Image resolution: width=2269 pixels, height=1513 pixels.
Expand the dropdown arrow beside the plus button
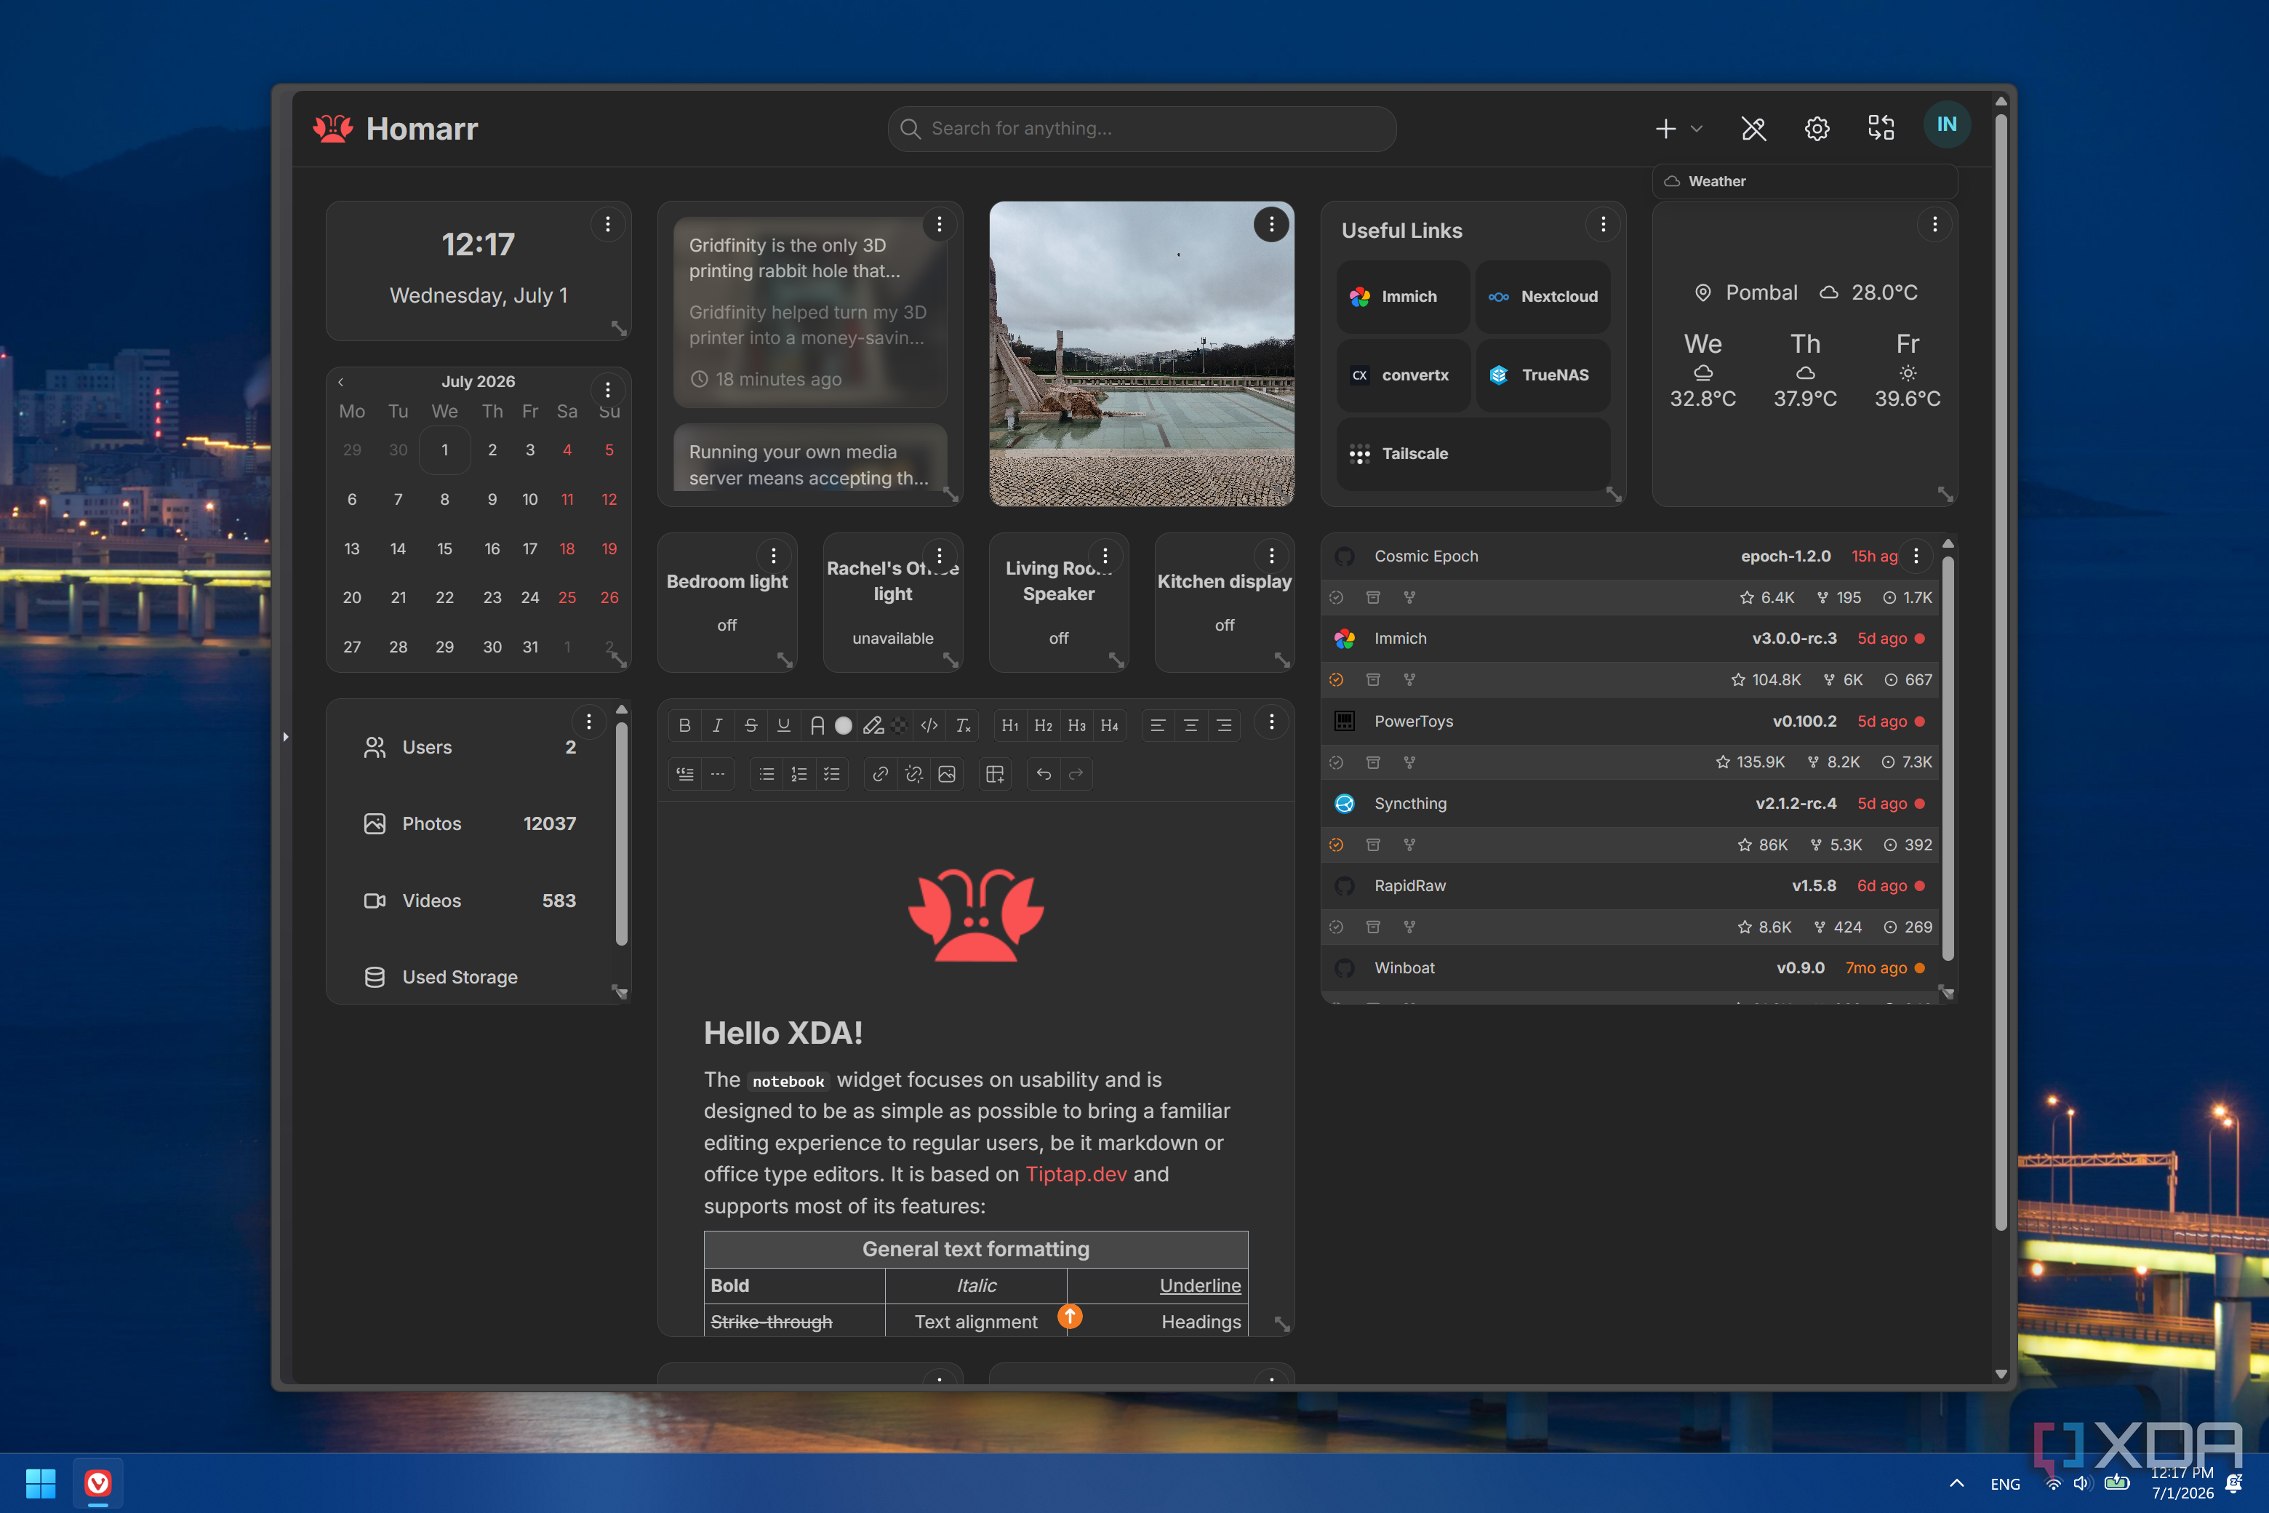click(1697, 128)
